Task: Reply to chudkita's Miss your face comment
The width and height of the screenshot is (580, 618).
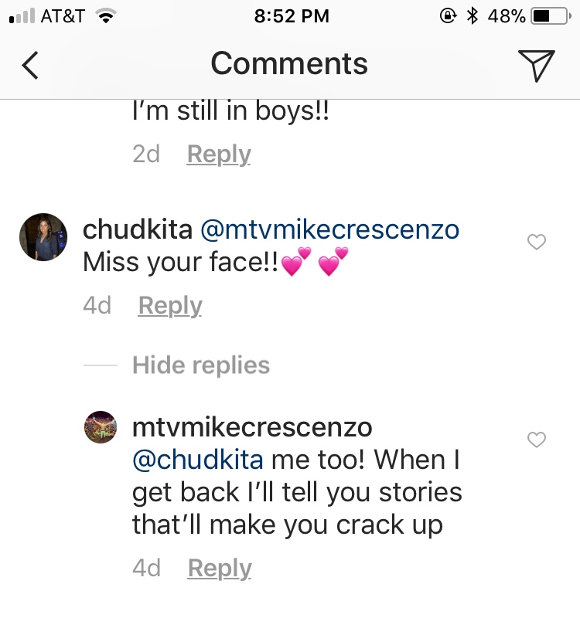Action: 170,305
